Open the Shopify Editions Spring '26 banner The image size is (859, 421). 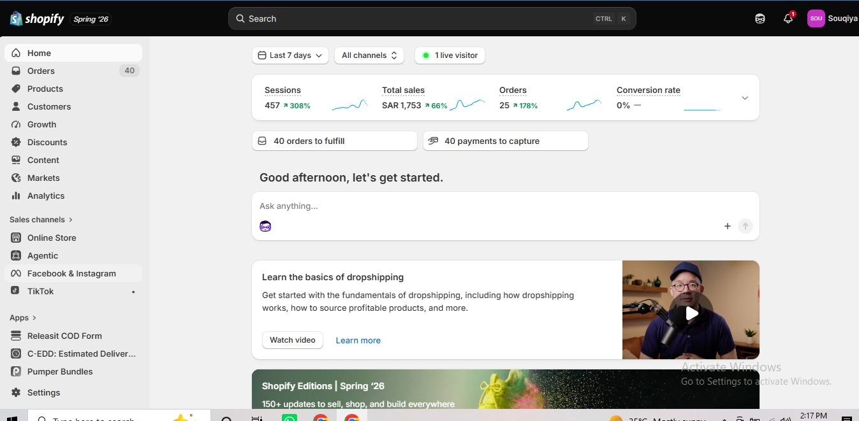506,389
